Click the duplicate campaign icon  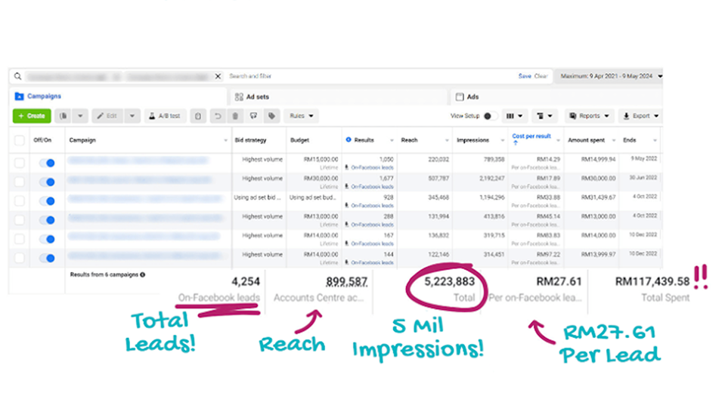[64, 116]
